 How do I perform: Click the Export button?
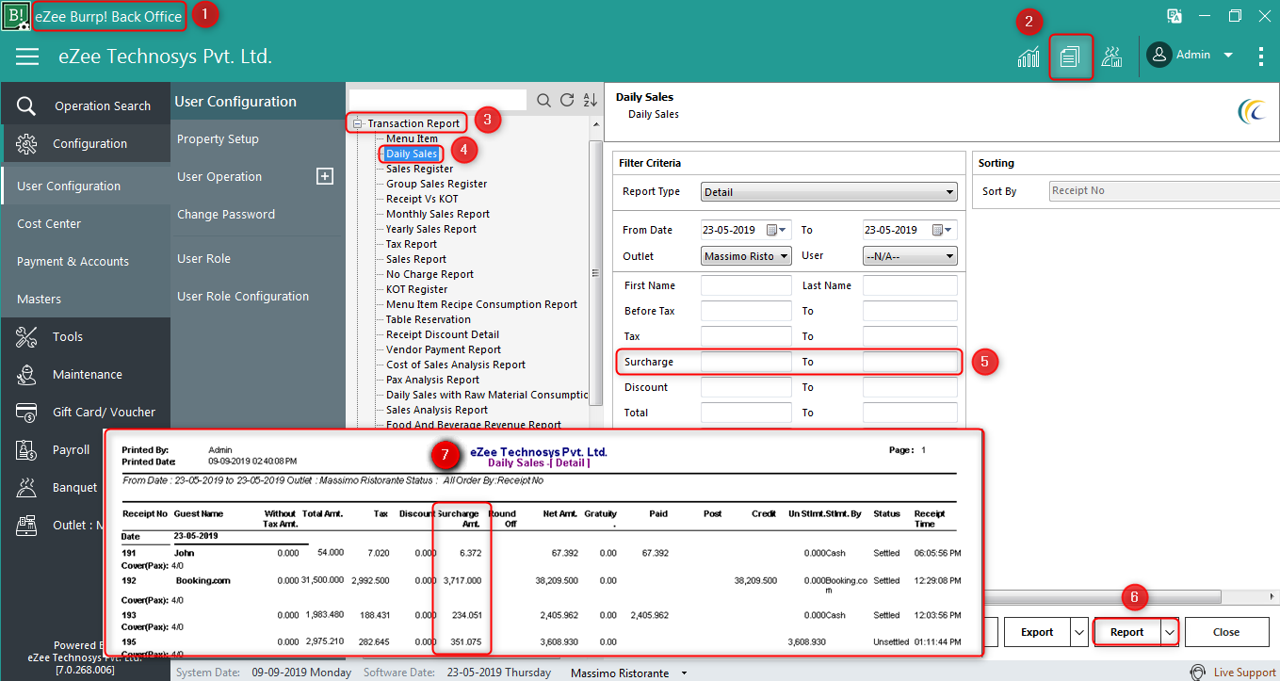(x=1037, y=632)
